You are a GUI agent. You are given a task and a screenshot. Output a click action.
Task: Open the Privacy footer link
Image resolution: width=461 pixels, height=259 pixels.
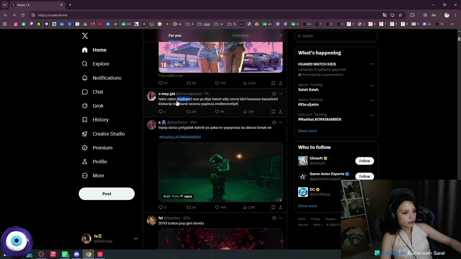coord(315,219)
